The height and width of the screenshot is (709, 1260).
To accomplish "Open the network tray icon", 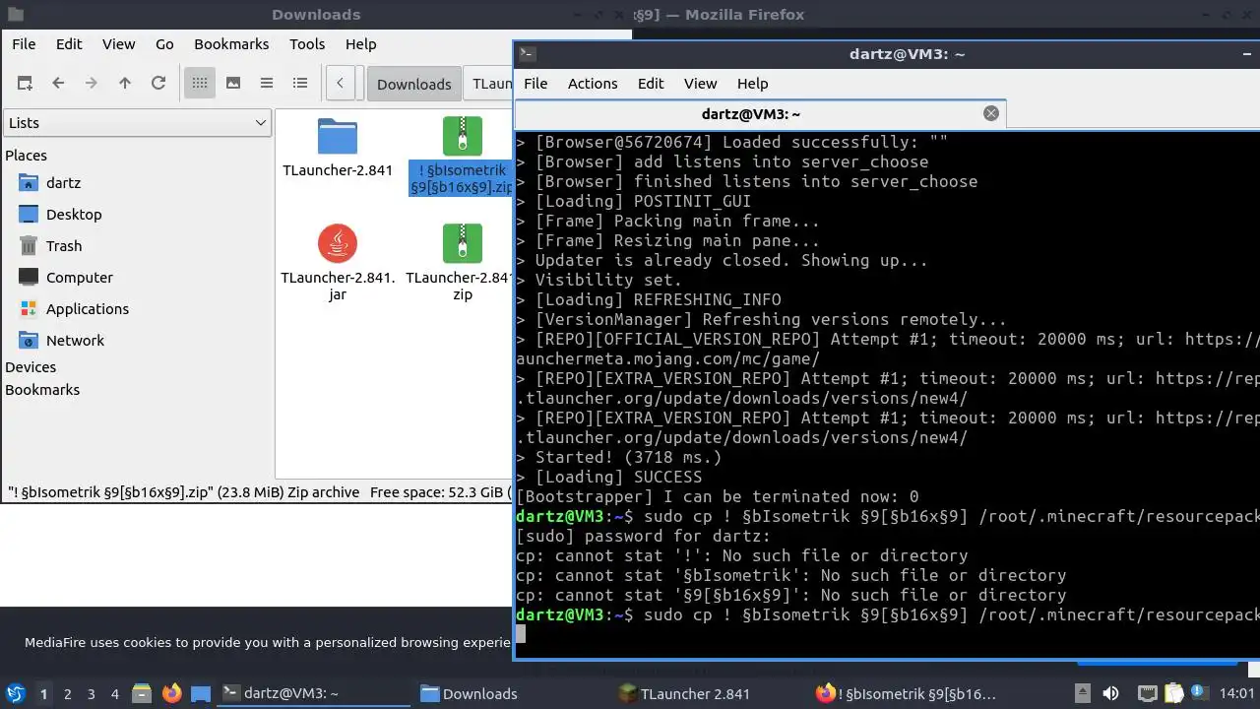I will [1147, 693].
